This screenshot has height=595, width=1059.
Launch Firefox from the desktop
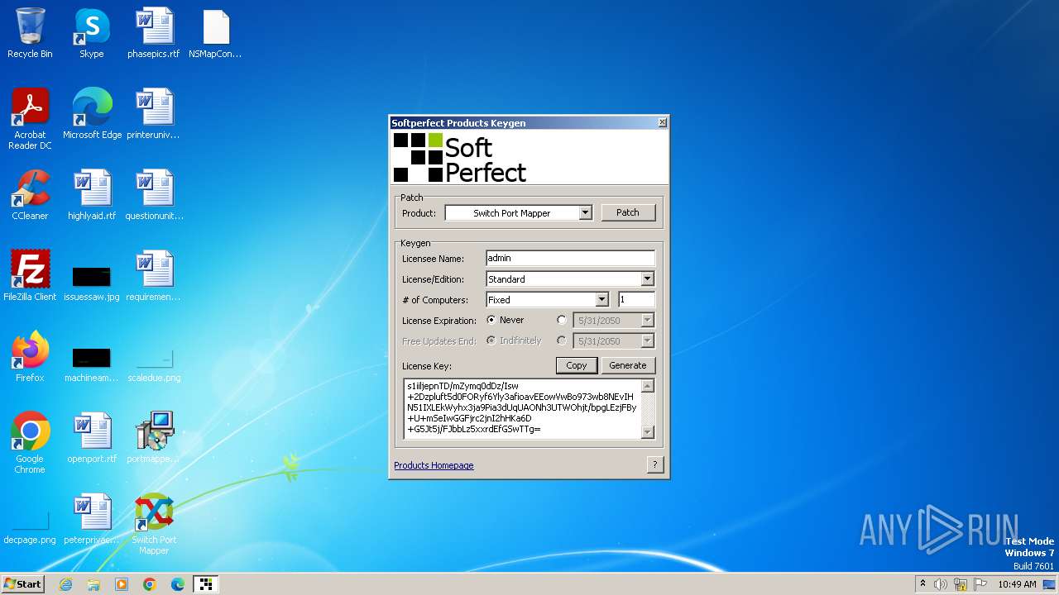(30, 357)
